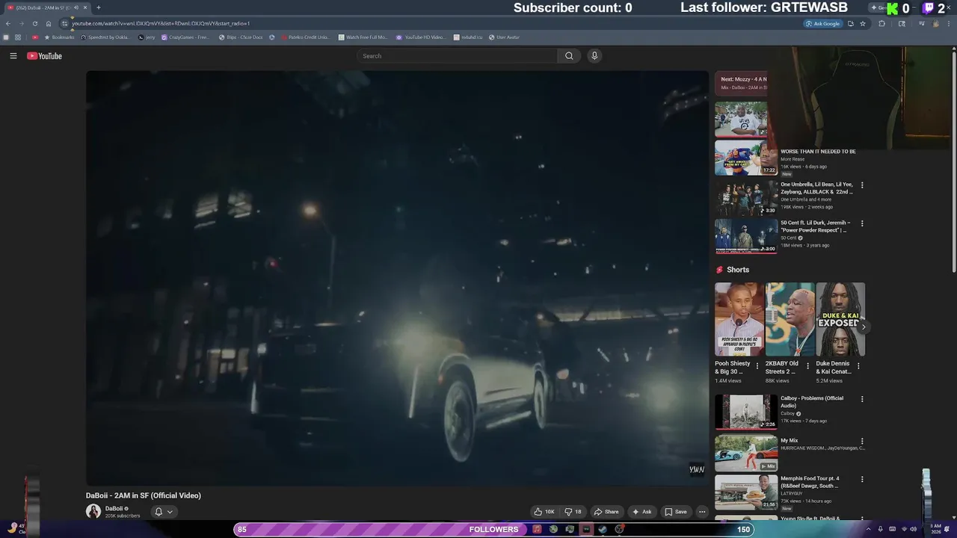Open 50 Cent Power Powder Respect video
The image size is (957, 538).
(x=746, y=236)
